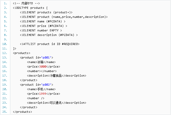Click the ELEMENT price #PCDATA line

[43, 26]
